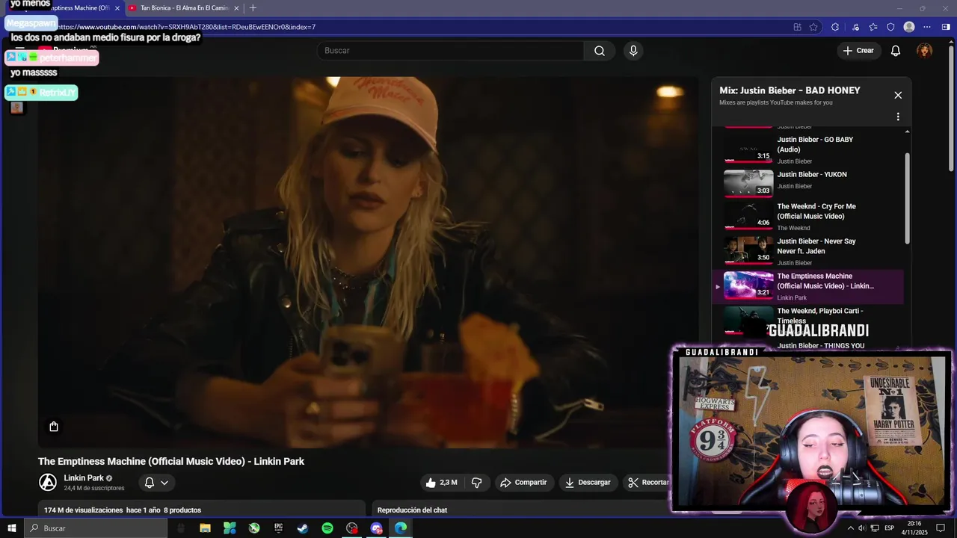This screenshot has width=957, height=538.
Task: Dislike the video with thumbs-down button
Action: pos(476,483)
